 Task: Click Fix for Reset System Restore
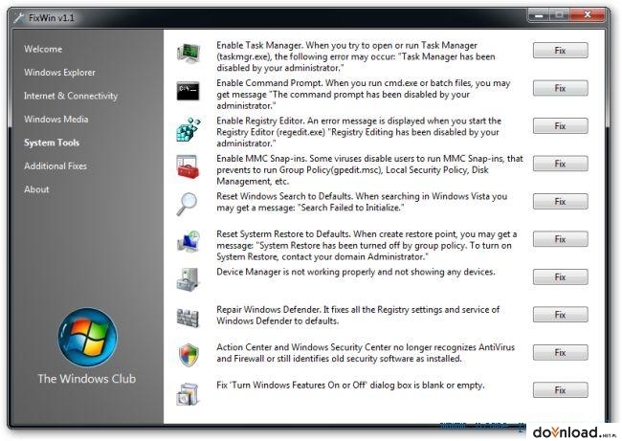(x=560, y=239)
